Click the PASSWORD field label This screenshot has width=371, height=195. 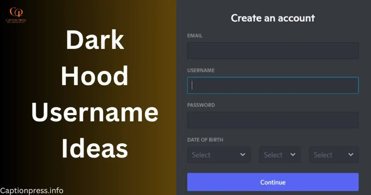point(201,105)
